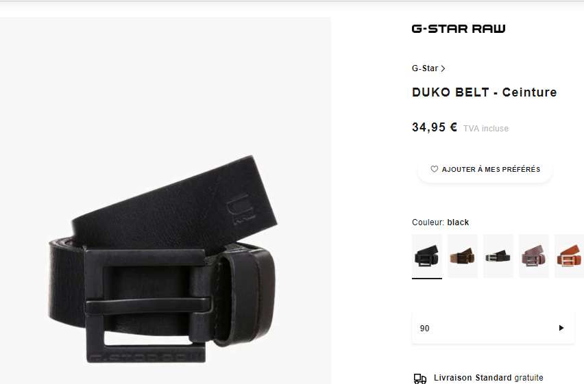Click the G-STAR RAW brand logo

click(x=459, y=29)
